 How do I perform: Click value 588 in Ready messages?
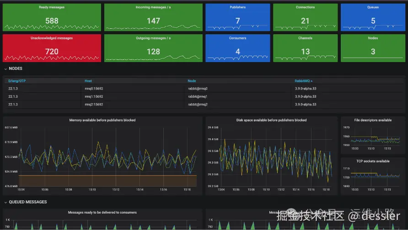tap(52, 21)
